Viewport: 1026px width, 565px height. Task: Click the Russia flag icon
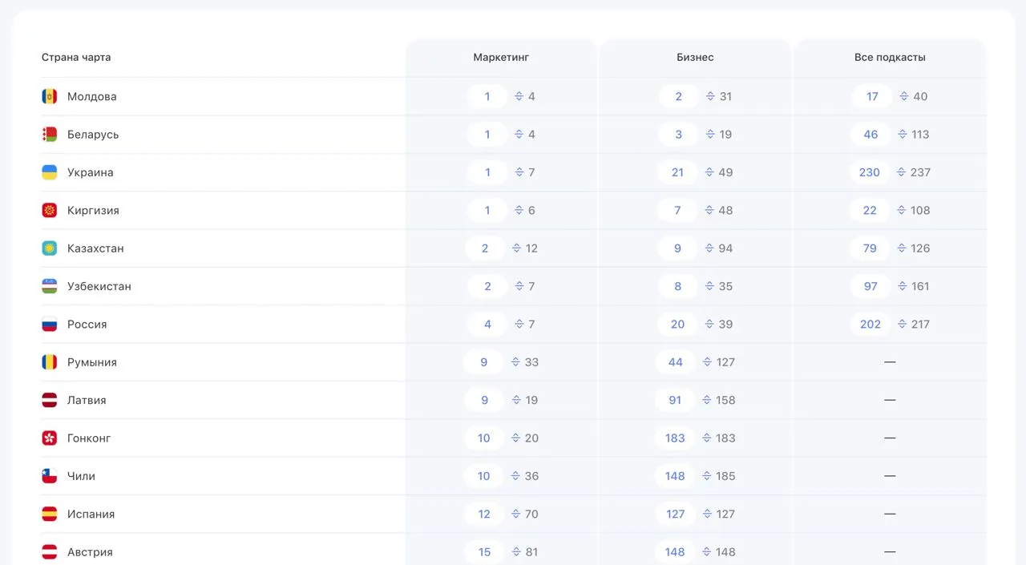click(x=50, y=325)
